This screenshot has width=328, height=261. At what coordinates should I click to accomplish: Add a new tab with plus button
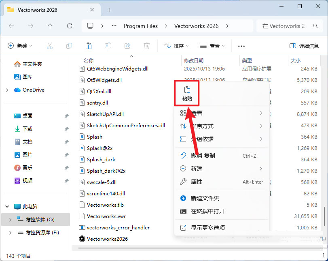(x=110, y=10)
